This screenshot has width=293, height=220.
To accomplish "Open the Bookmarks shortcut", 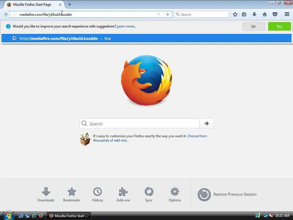I will [x=72, y=195].
